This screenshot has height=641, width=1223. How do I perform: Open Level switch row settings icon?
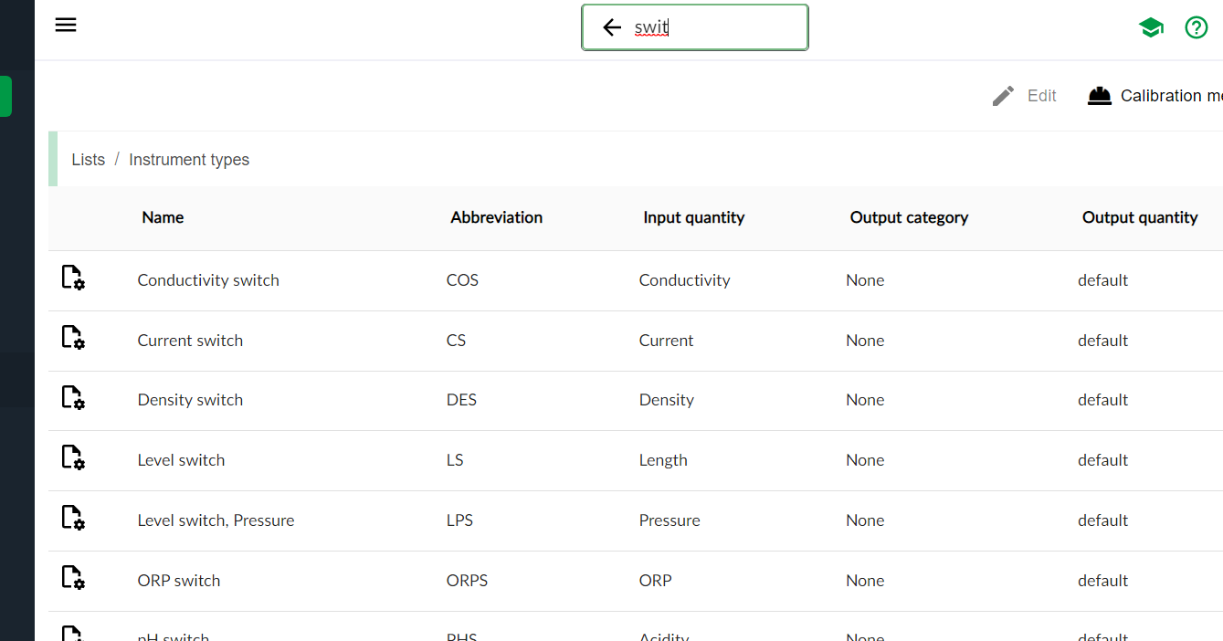click(72, 457)
